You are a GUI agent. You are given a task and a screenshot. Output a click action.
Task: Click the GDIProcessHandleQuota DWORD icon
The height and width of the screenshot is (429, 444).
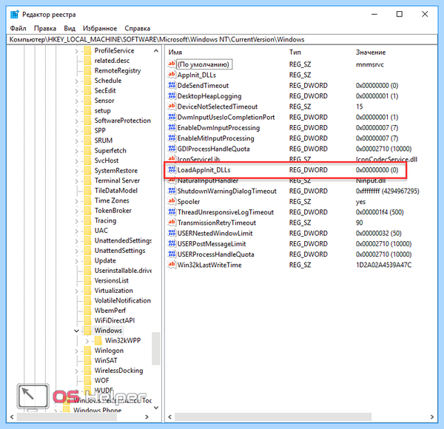[172, 149]
